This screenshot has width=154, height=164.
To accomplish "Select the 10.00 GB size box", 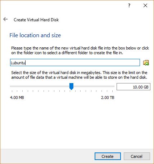I will [133, 87].
